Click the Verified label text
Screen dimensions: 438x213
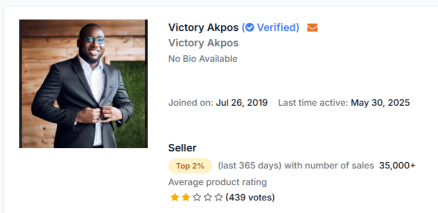[x=278, y=27]
